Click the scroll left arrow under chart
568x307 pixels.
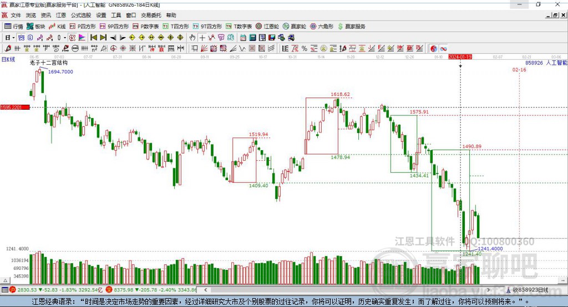coord(206,290)
